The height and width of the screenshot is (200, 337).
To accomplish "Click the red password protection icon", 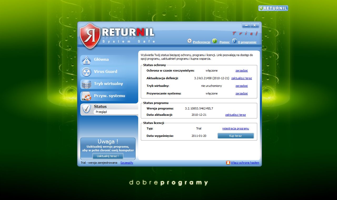I will 228,163.
